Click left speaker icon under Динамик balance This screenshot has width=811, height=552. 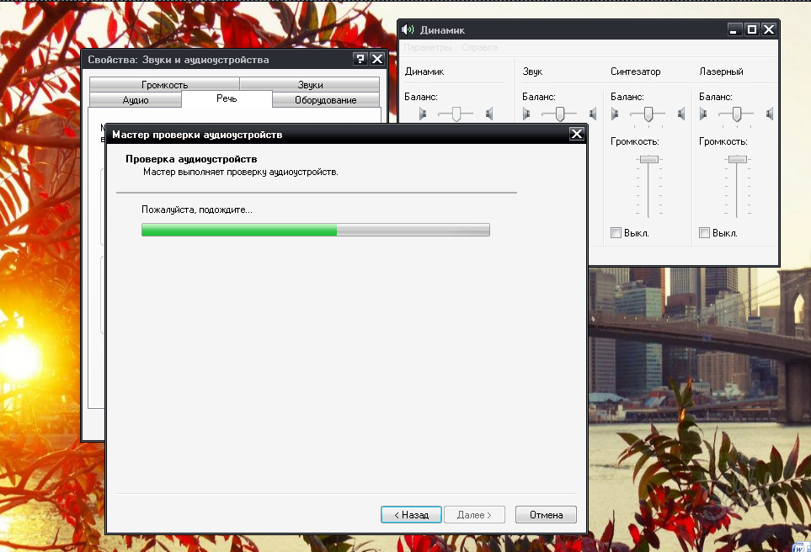[x=424, y=114]
